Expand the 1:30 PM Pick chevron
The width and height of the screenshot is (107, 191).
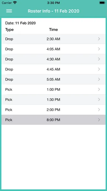[99, 100]
